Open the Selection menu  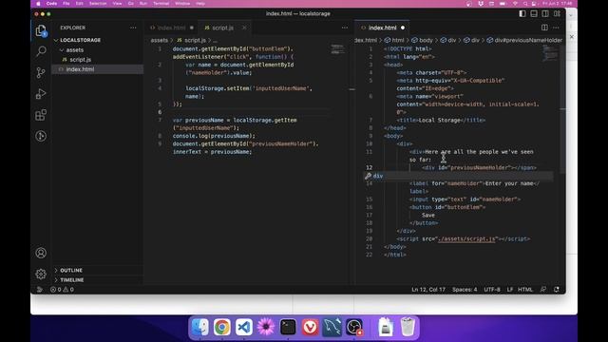click(x=98, y=4)
